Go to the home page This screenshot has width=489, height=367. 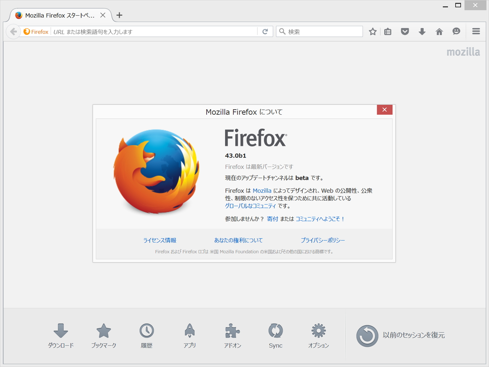pyautogui.click(x=439, y=31)
